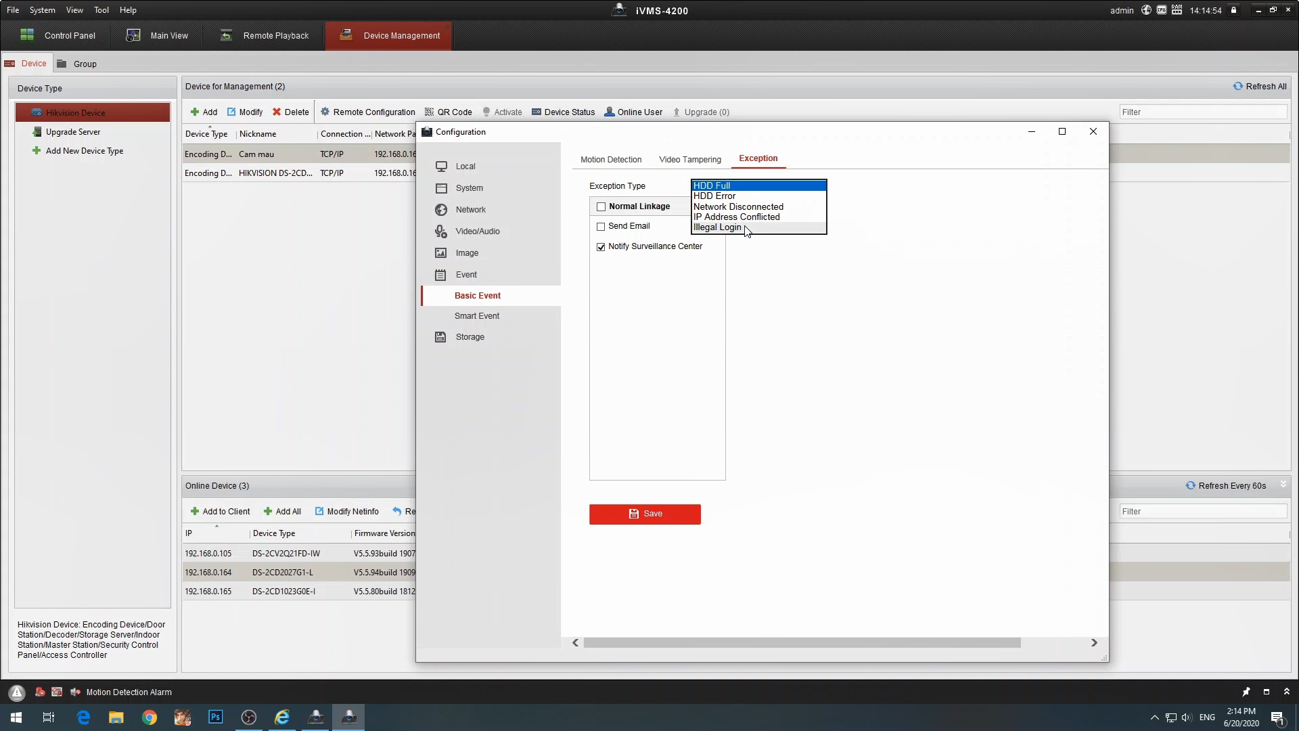Image resolution: width=1299 pixels, height=731 pixels.
Task: Open the Tool menu
Action: 101,10
